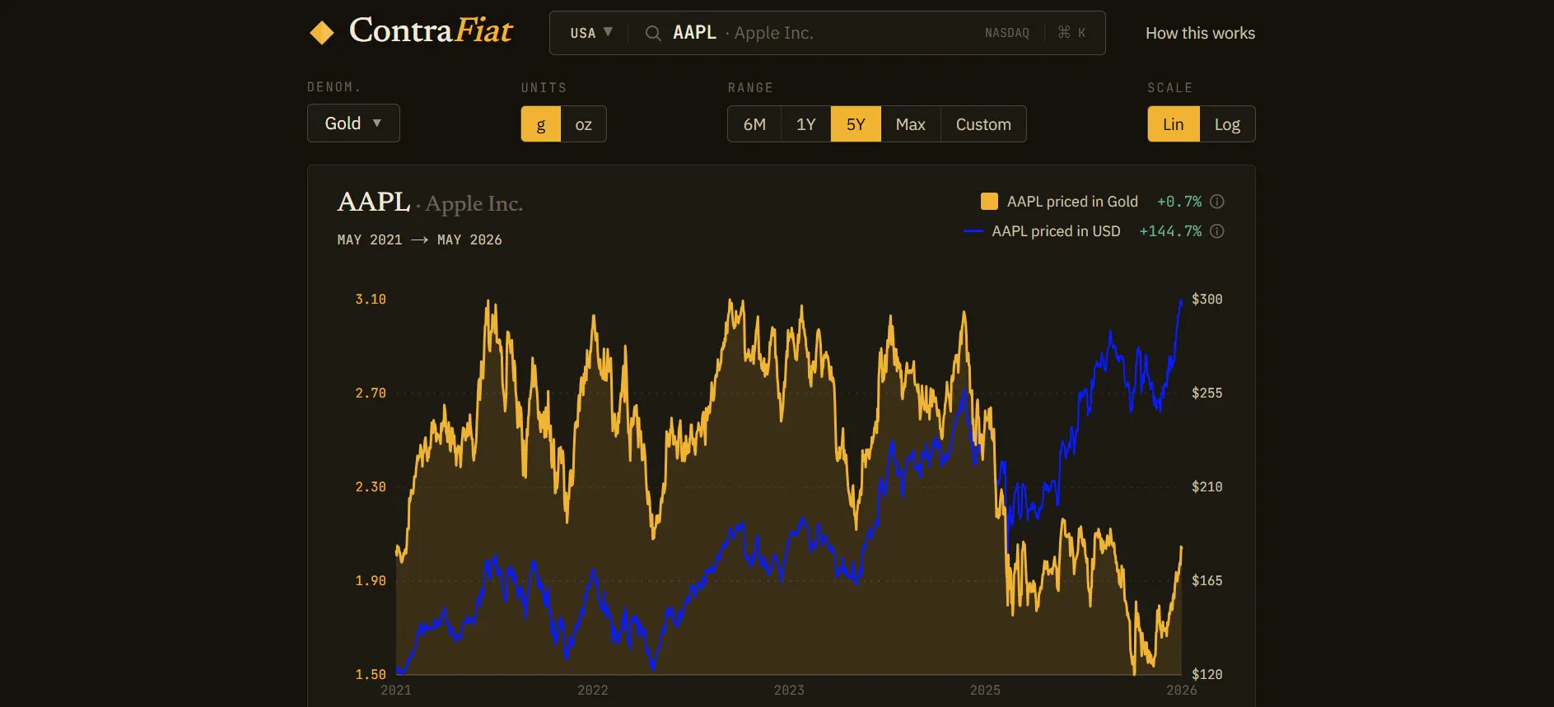Open info icon beside USD percent change
The width and height of the screenshot is (1554, 707).
pos(1217,231)
